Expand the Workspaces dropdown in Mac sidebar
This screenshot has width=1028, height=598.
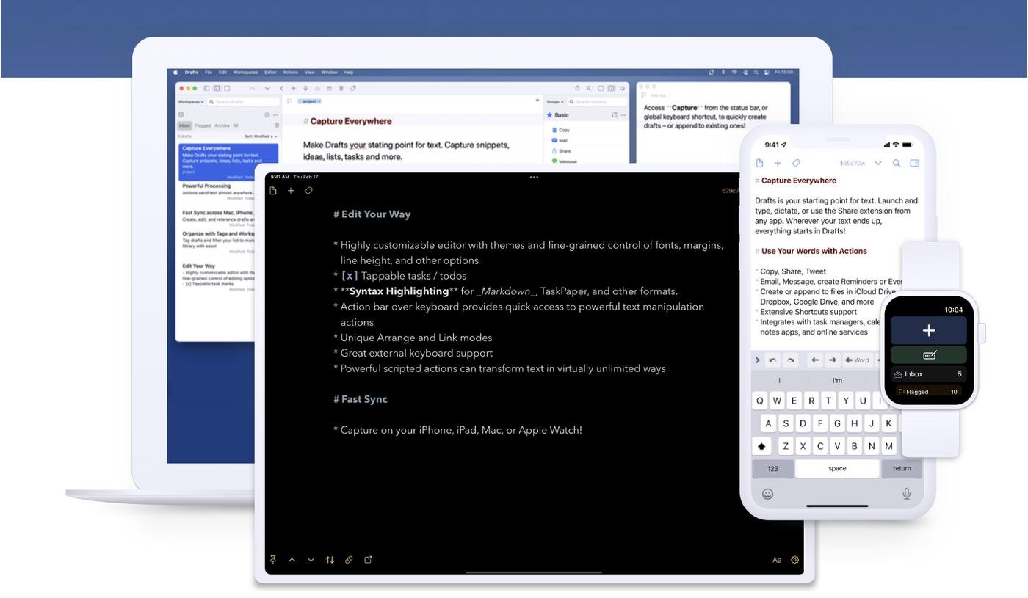coord(191,102)
